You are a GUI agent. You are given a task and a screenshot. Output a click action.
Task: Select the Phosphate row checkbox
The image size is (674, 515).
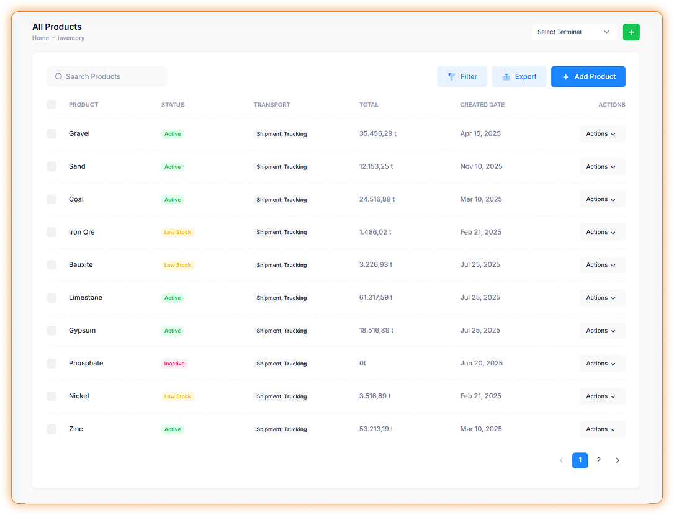pyautogui.click(x=52, y=364)
